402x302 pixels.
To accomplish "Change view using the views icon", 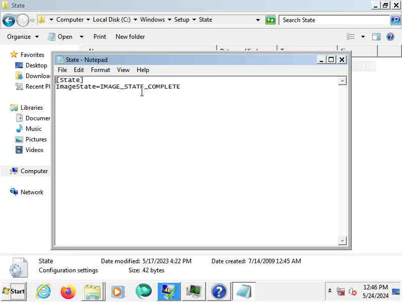I will (350, 37).
